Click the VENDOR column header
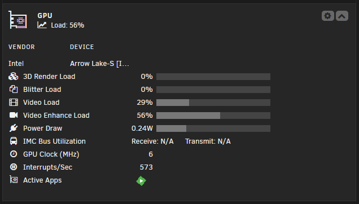This screenshot has height=204, width=359. (21, 47)
